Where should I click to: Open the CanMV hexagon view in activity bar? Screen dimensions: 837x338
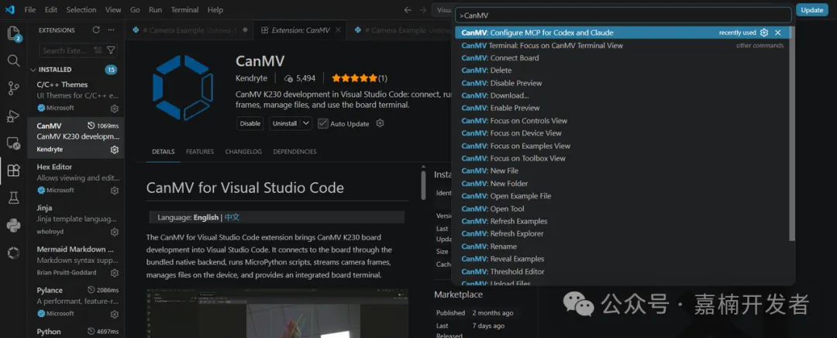pyautogui.click(x=13, y=253)
